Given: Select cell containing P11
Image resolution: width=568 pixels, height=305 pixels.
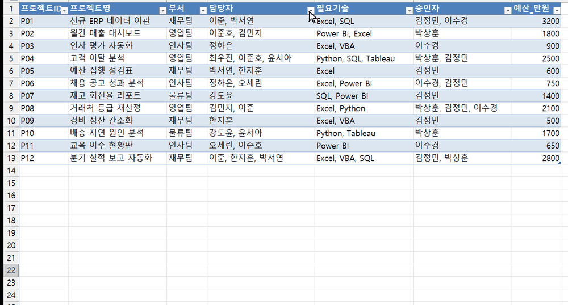Looking at the screenshot, I should click(44, 146).
